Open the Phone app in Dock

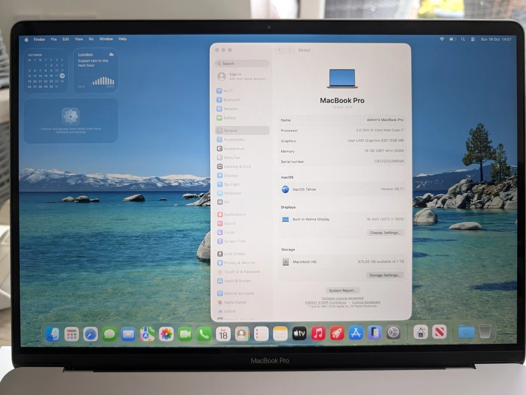coord(204,334)
